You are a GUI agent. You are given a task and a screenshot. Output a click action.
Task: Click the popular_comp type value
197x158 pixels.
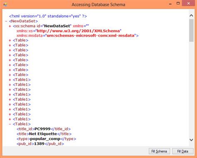tap(45, 139)
